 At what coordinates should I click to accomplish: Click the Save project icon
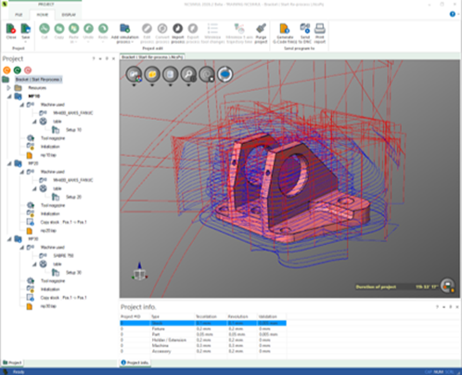click(x=26, y=29)
